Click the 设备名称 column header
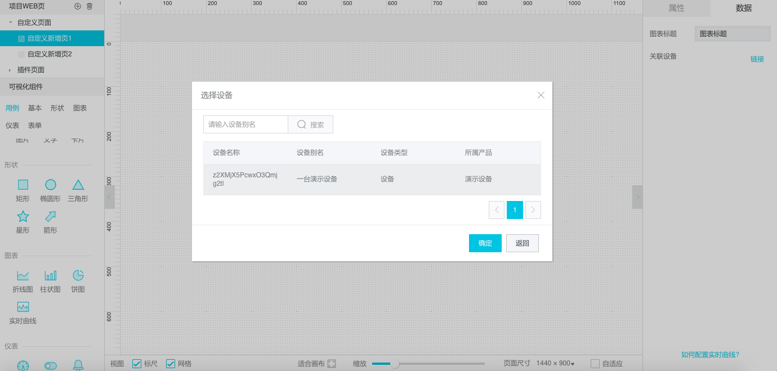The width and height of the screenshot is (777, 371). pyautogui.click(x=226, y=153)
